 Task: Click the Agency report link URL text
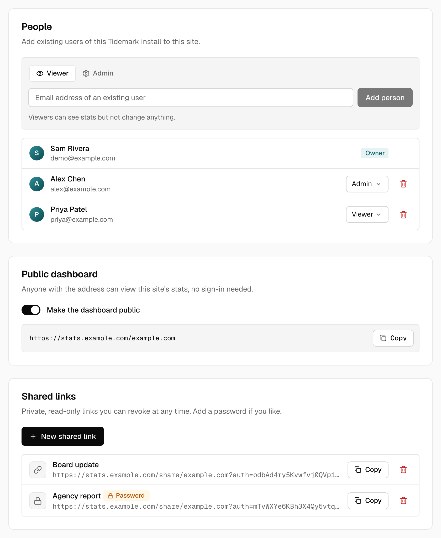click(x=196, y=506)
